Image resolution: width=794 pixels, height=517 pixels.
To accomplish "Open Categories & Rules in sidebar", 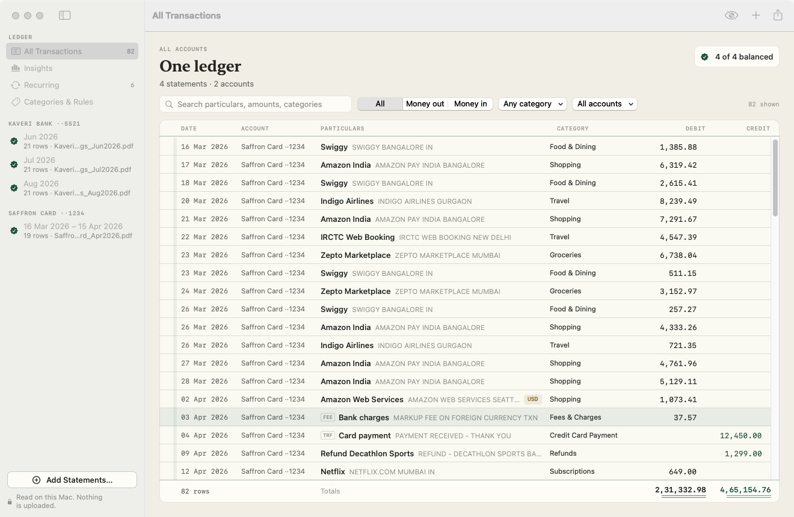I will pos(72,102).
